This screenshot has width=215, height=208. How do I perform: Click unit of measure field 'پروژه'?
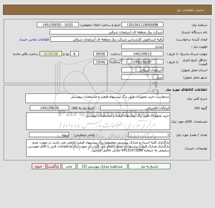pos(49,135)
